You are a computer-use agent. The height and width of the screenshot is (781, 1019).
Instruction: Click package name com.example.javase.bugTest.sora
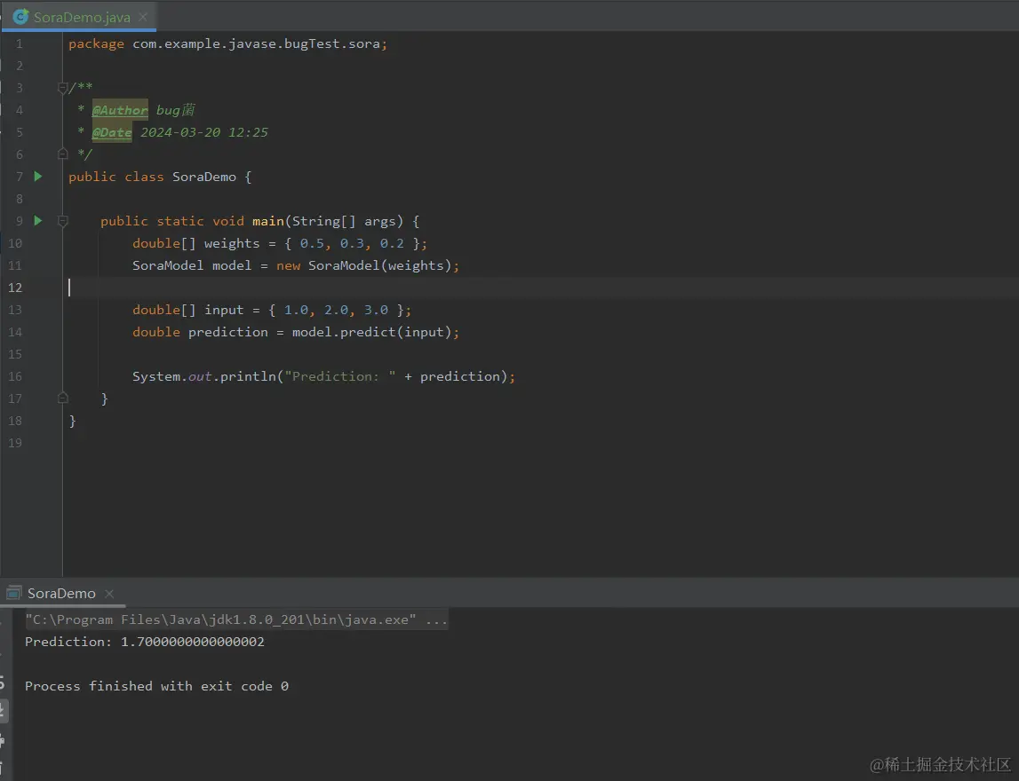(x=256, y=43)
